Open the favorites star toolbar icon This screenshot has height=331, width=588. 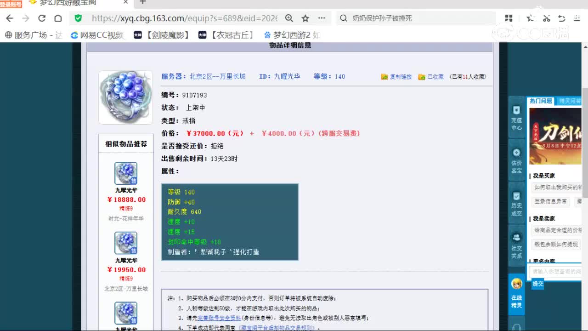tap(530, 18)
